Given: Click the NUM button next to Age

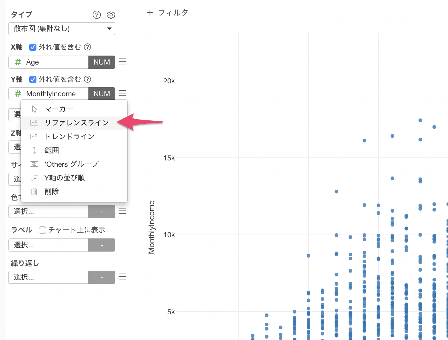Looking at the screenshot, I should point(102,62).
